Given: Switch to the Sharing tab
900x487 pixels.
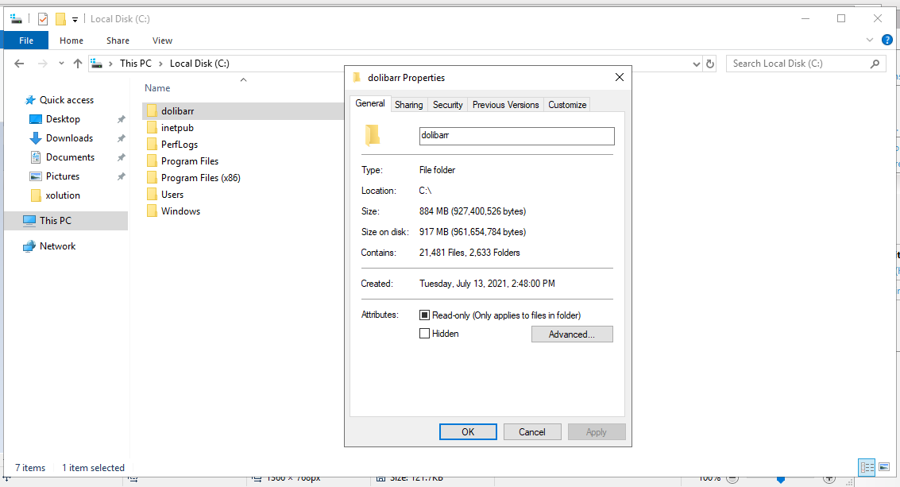Looking at the screenshot, I should (408, 105).
